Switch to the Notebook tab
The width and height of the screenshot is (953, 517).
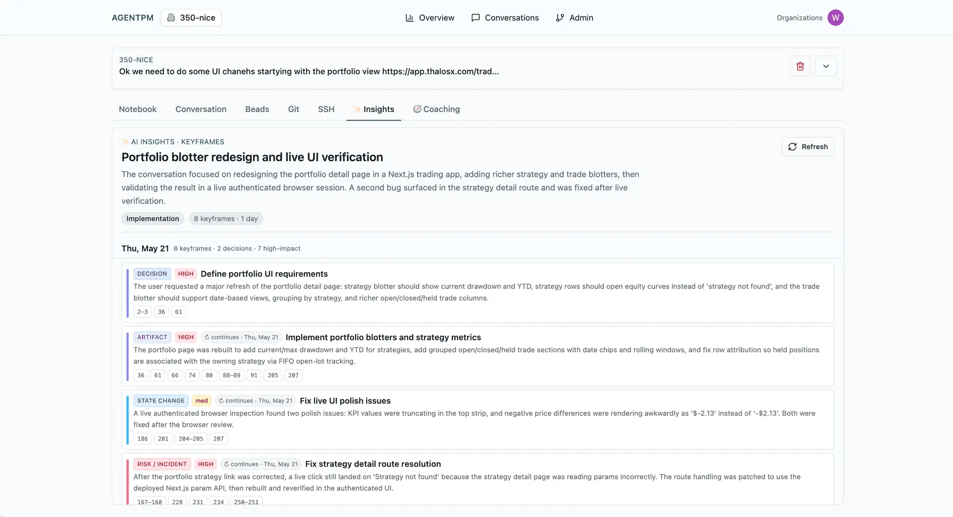click(x=137, y=109)
